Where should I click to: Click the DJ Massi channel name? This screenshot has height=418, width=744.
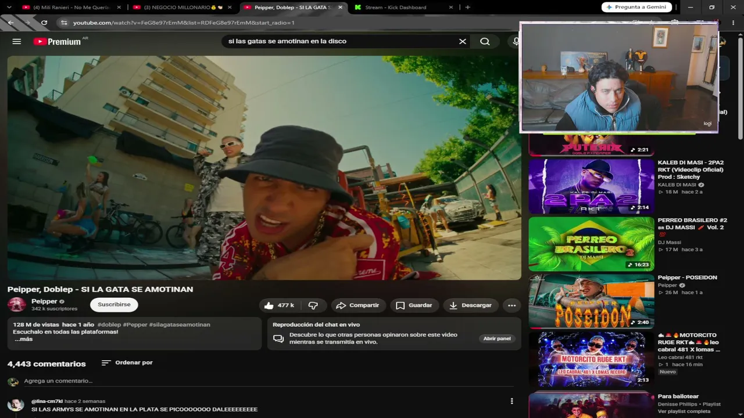click(x=670, y=242)
